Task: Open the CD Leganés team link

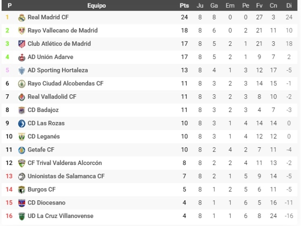Action: pyautogui.click(x=43, y=136)
